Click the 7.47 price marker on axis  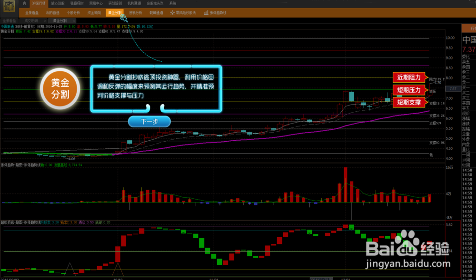click(453, 88)
